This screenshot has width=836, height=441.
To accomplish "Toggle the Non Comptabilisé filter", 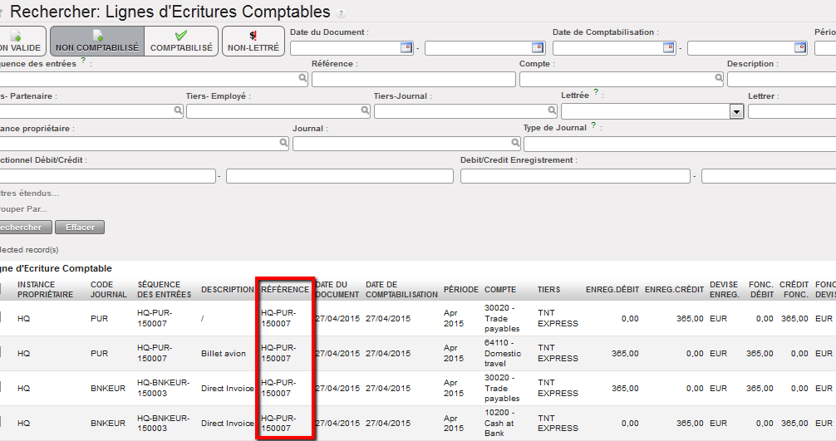I will pyautogui.click(x=97, y=41).
